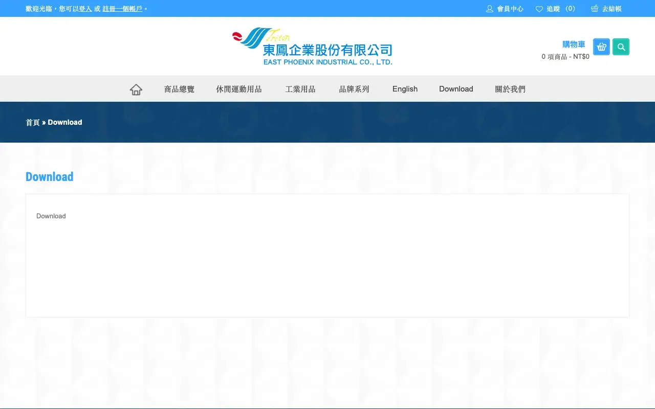Screen dimensions: 655x409
Task: Click the 首頁 breadcrumb link
Action: tap(33, 122)
